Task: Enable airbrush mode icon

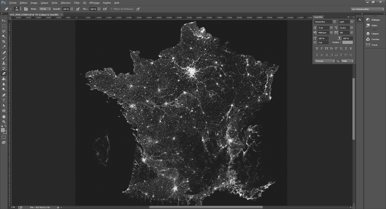Action: click(105, 9)
